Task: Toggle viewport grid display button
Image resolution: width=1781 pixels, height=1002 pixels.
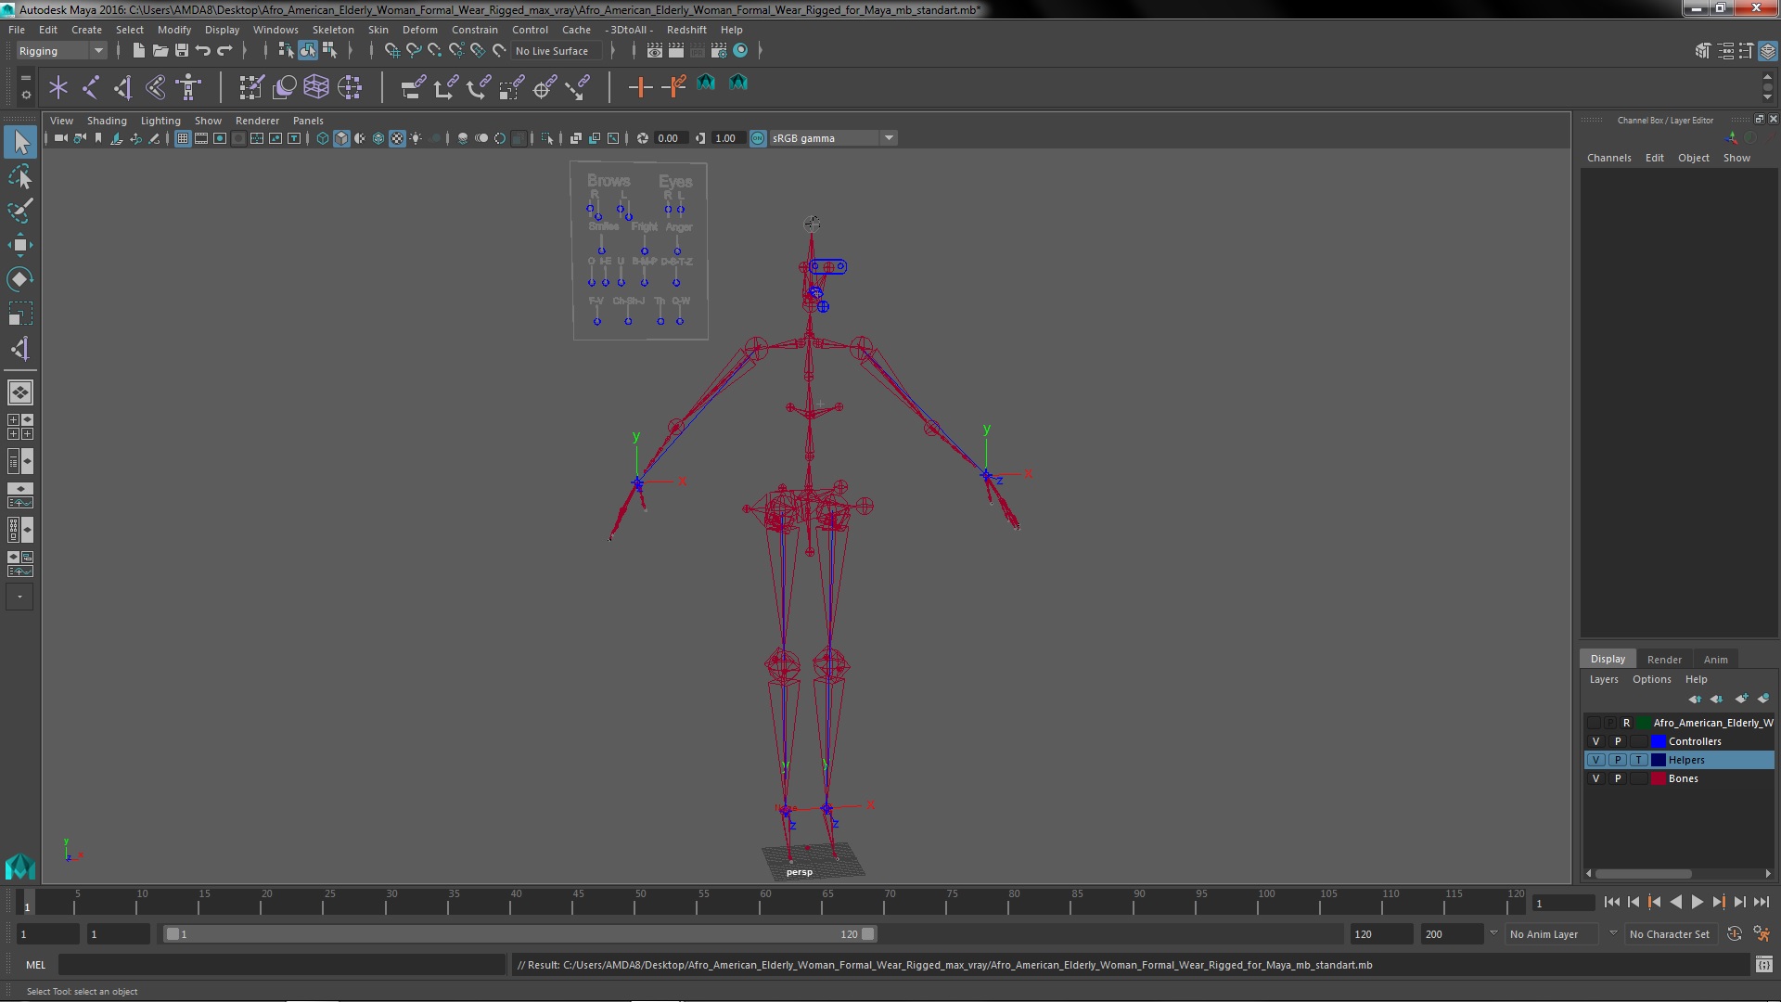Action: 183,138
